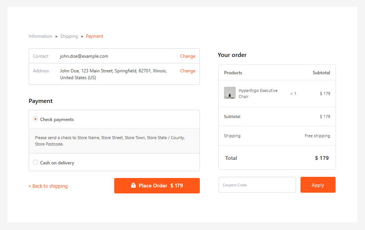Click the Your order heading
This screenshot has height=230, width=365.
pyautogui.click(x=232, y=55)
